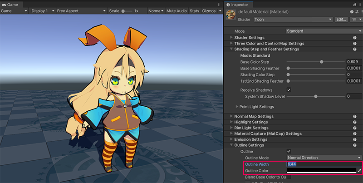Expand Normal Map Settings section
Viewport: 363px width, 183px height.
point(231,116)
